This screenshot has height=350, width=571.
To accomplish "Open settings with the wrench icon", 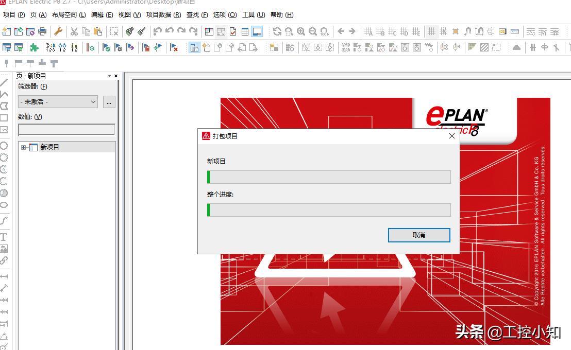I will point(58,31).
